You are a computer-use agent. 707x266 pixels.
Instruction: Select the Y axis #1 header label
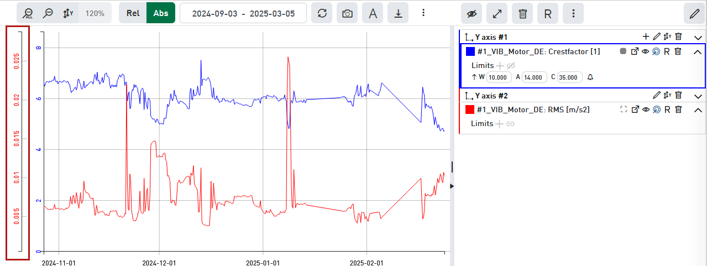(491, 37)
